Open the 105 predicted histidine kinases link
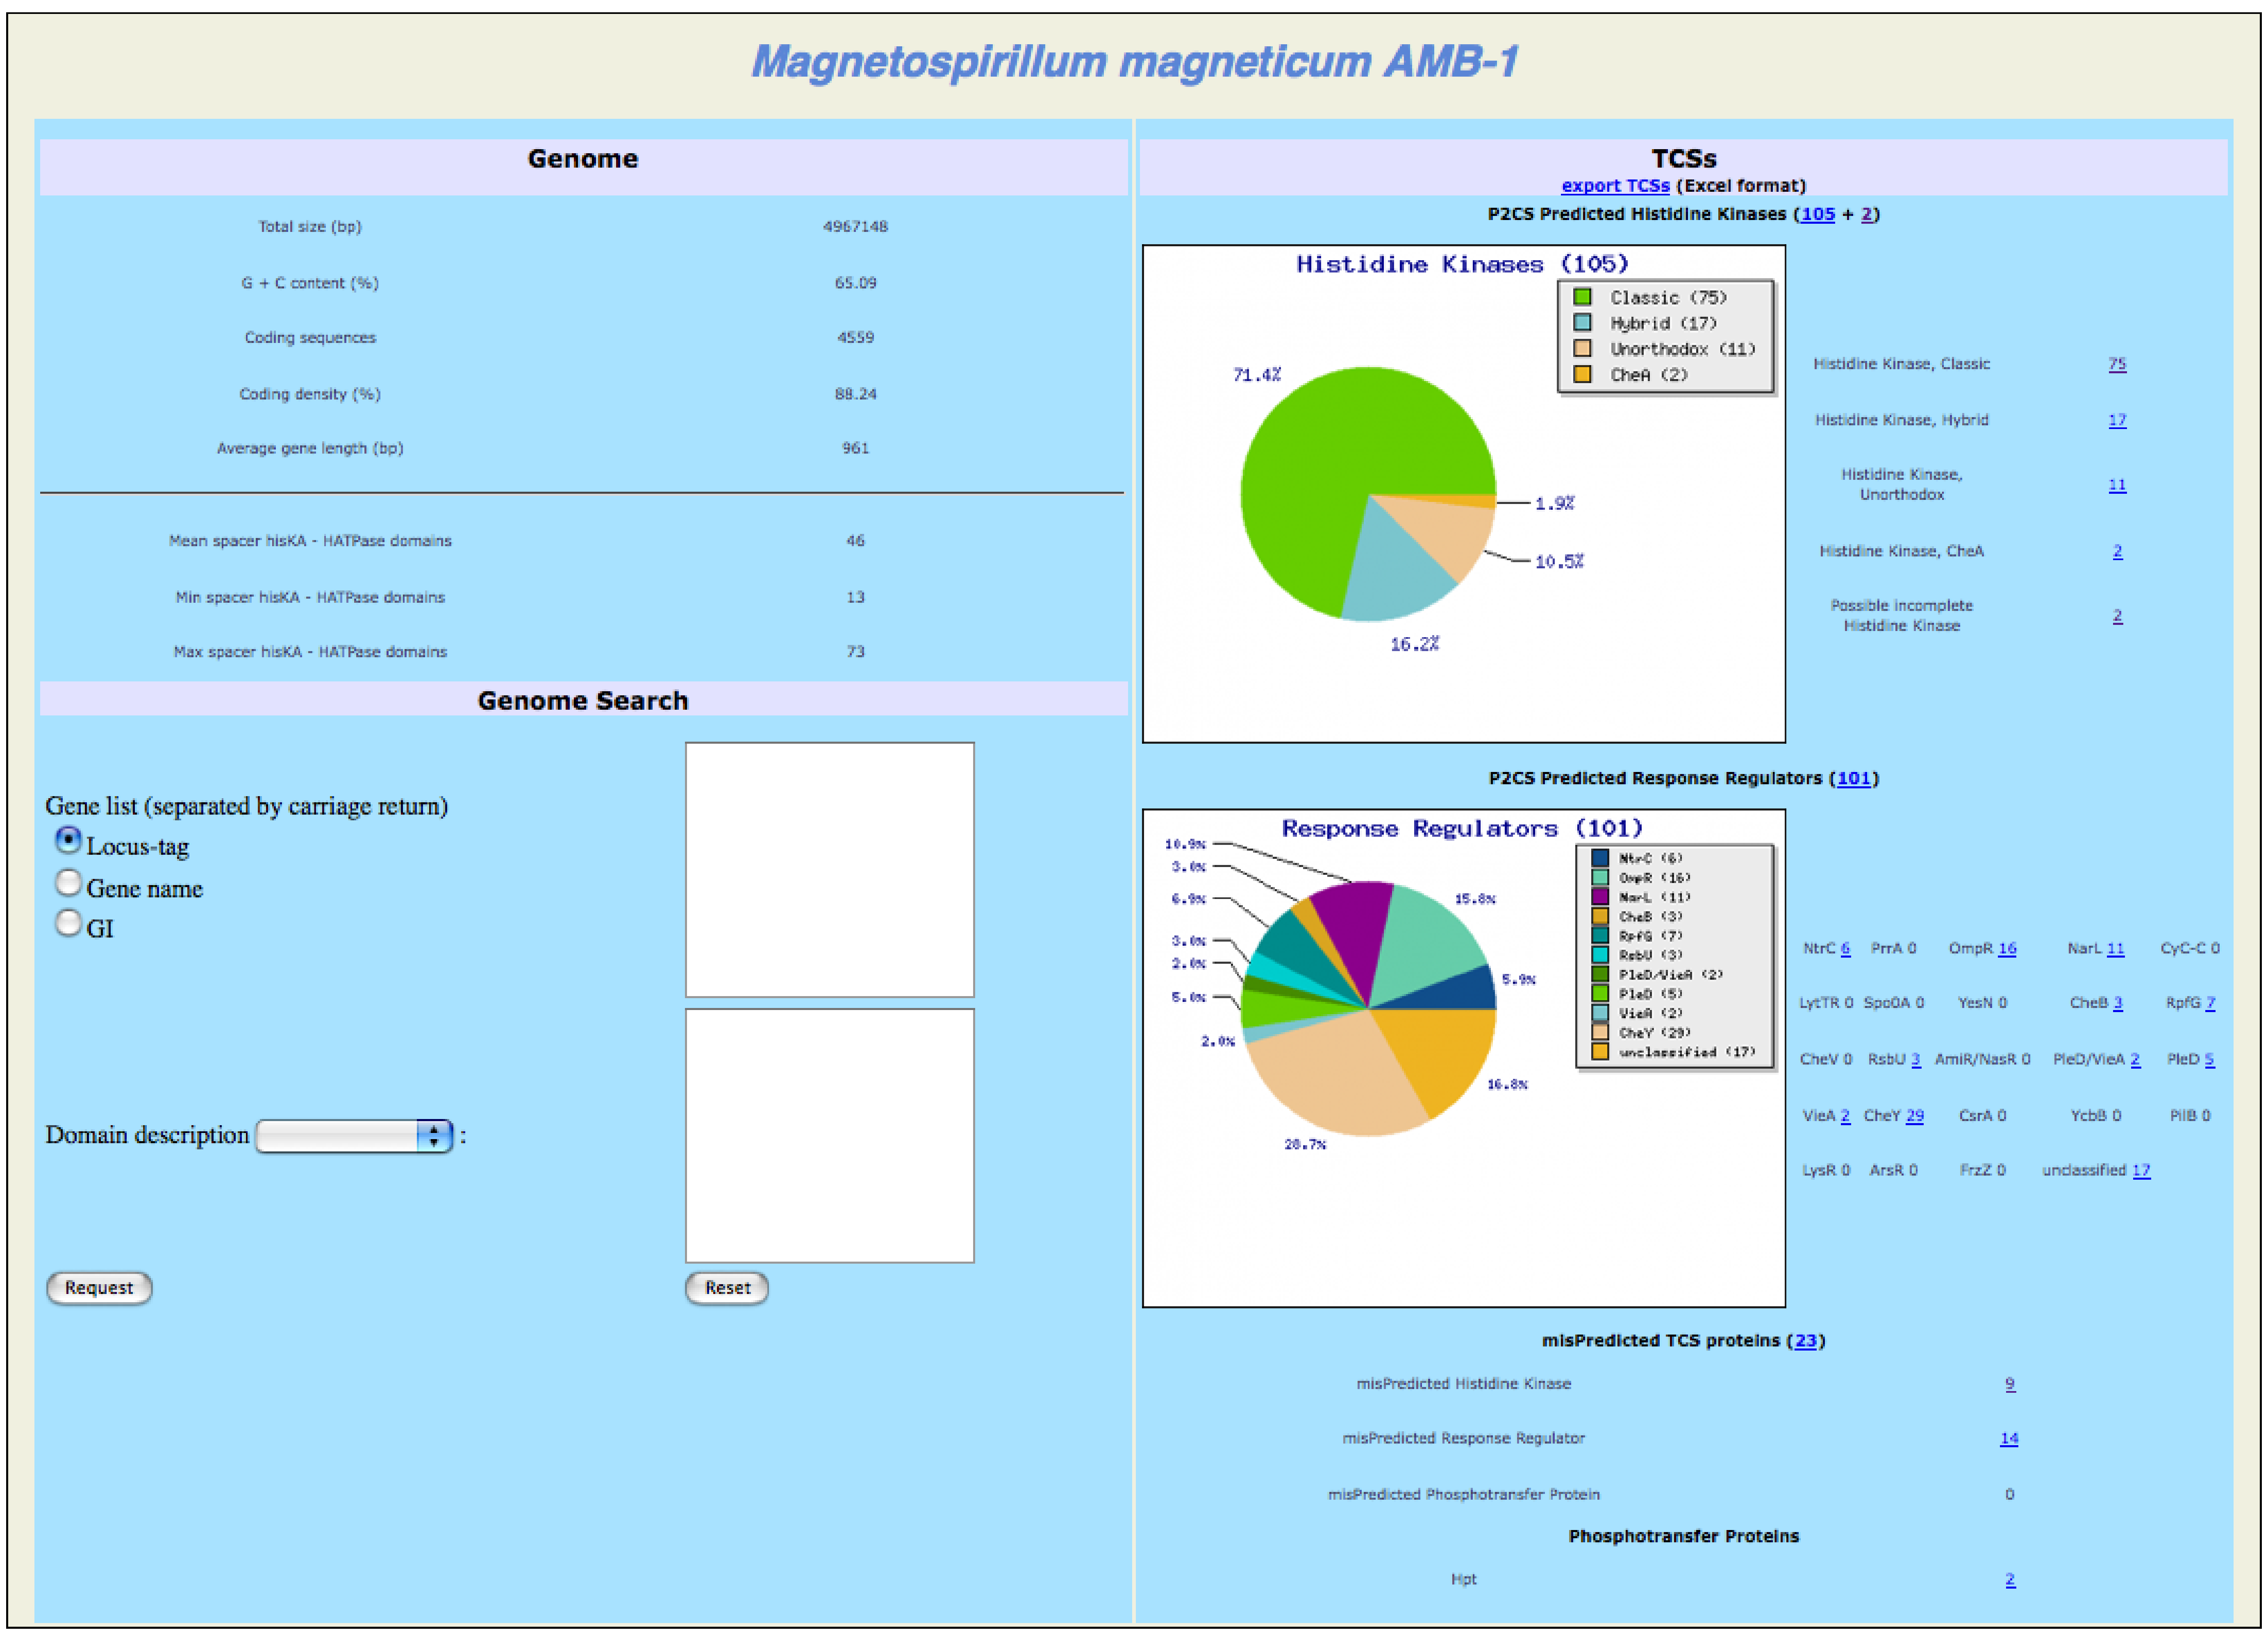 tap(1817, 214)
